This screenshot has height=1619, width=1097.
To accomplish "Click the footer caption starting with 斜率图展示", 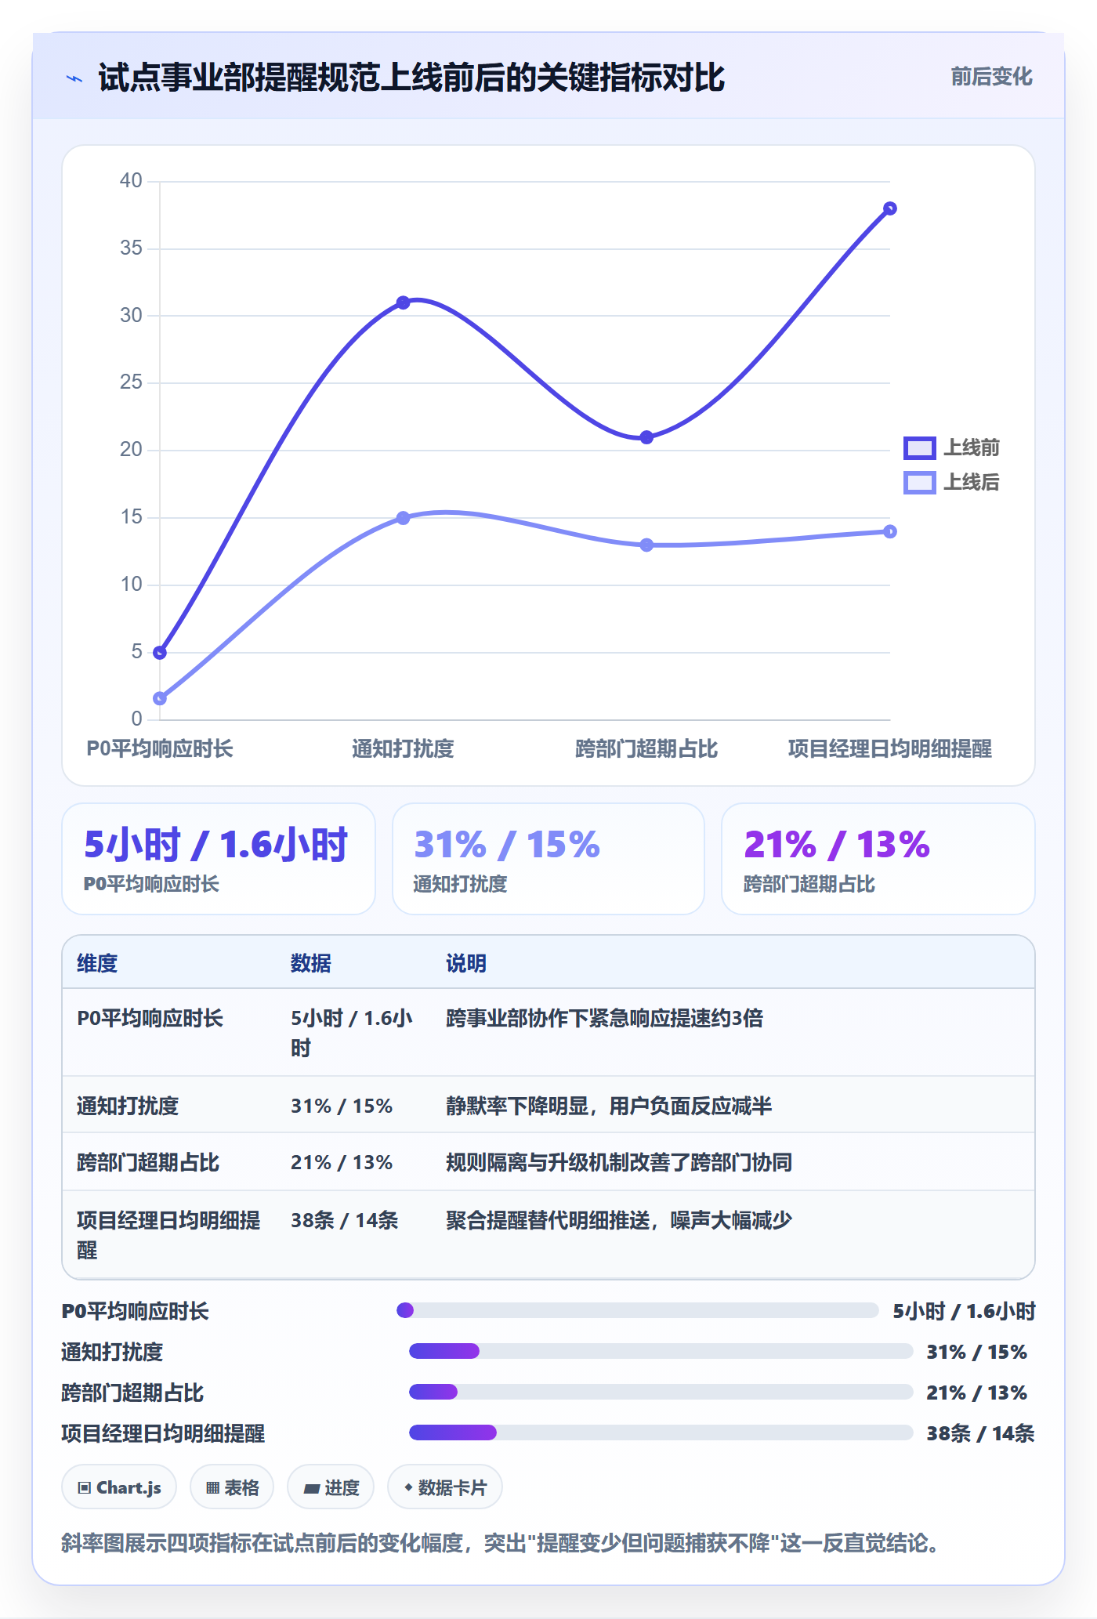I will [500, 1543].
